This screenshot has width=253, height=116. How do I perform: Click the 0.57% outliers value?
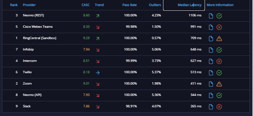156,38
